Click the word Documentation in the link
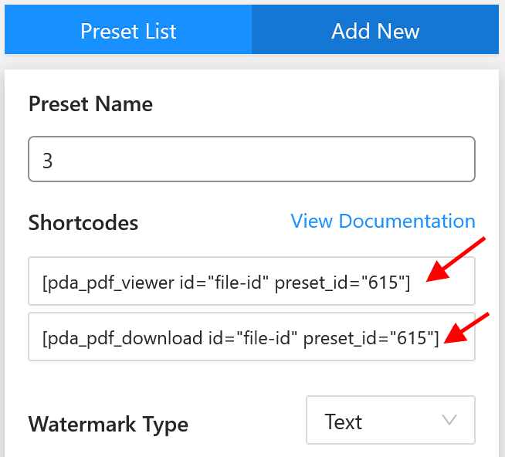Image resolution: width=505 pixels, height=457 pixels. click(x=407, y=222)
